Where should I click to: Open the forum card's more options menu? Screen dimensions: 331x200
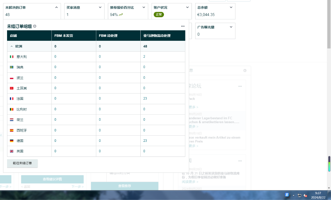pyautogui.click(x=240, y=86)
